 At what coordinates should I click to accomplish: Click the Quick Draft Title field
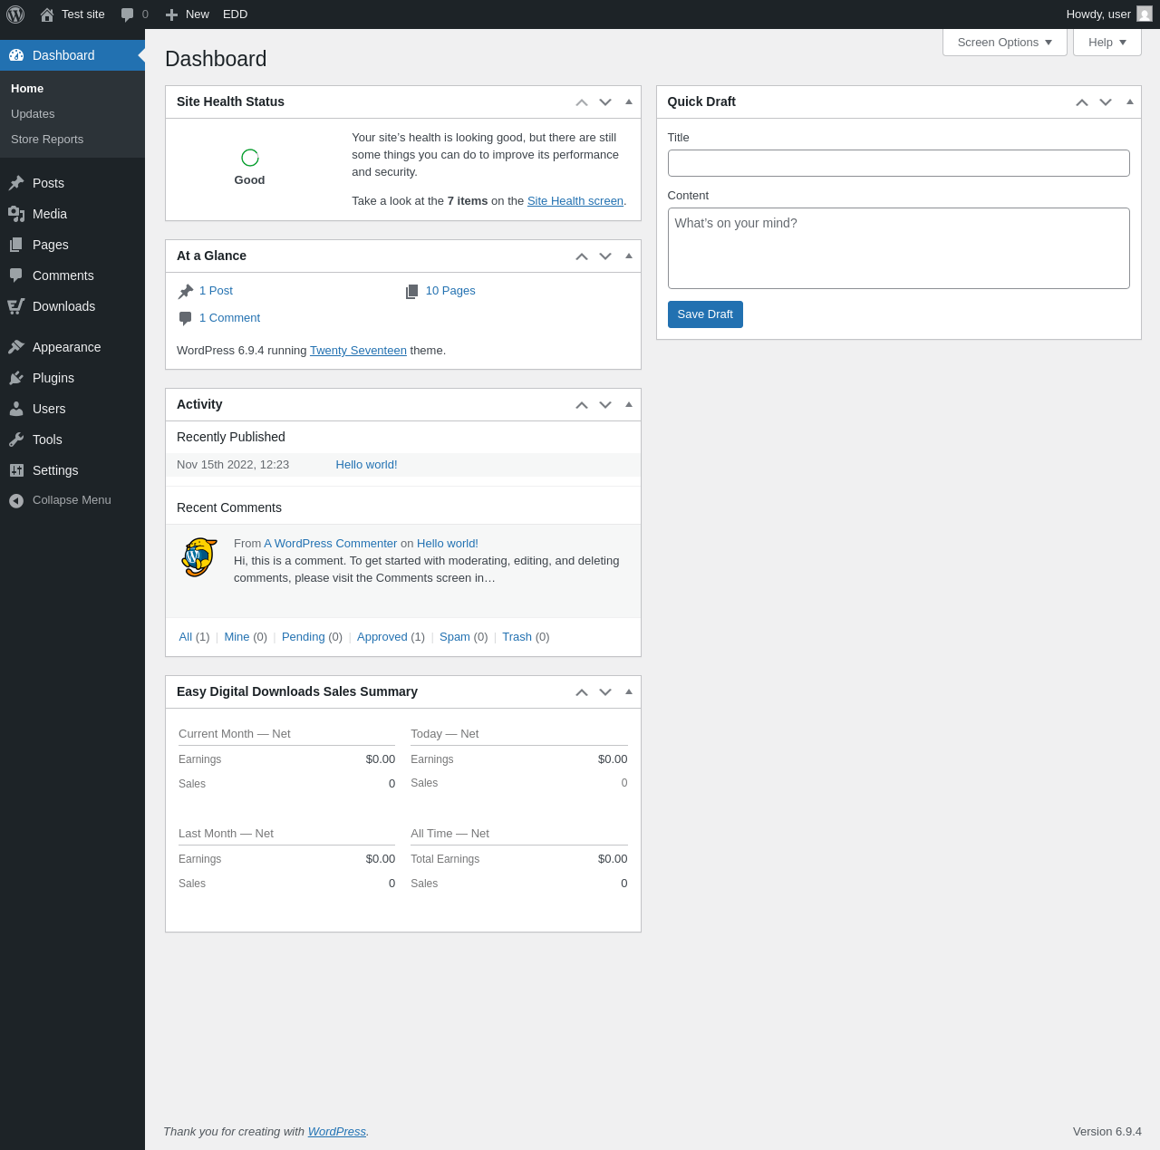coord(899,163)
